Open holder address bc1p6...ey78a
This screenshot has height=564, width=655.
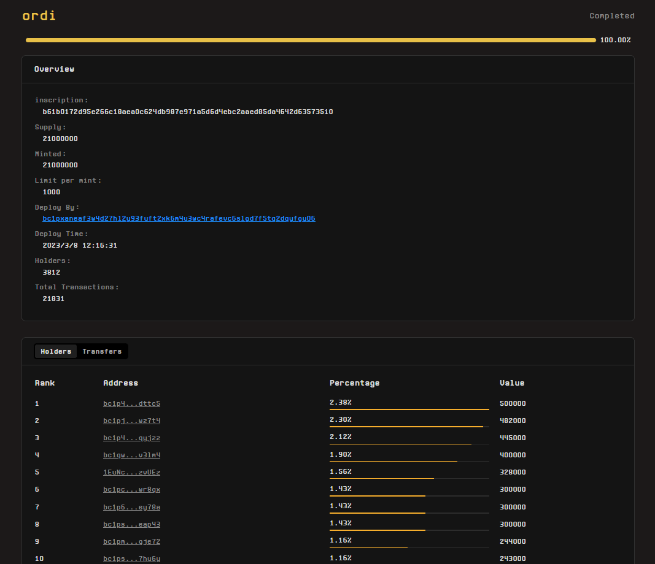pyautogui.click(x=131, y=507)
